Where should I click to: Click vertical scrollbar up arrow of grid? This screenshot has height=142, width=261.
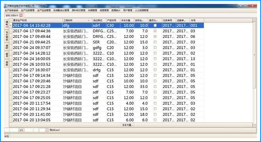(254, 20)
